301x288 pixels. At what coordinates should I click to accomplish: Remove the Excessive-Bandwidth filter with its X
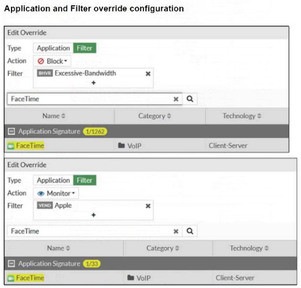(x=148, y=74)
